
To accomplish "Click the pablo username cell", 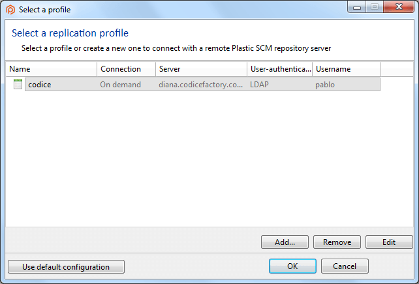I will point(325,85).
